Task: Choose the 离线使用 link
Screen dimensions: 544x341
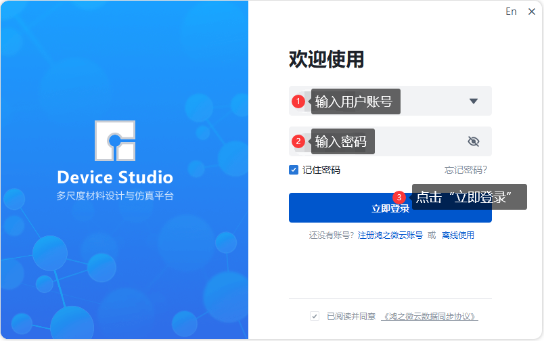Action: click(458, 235)
